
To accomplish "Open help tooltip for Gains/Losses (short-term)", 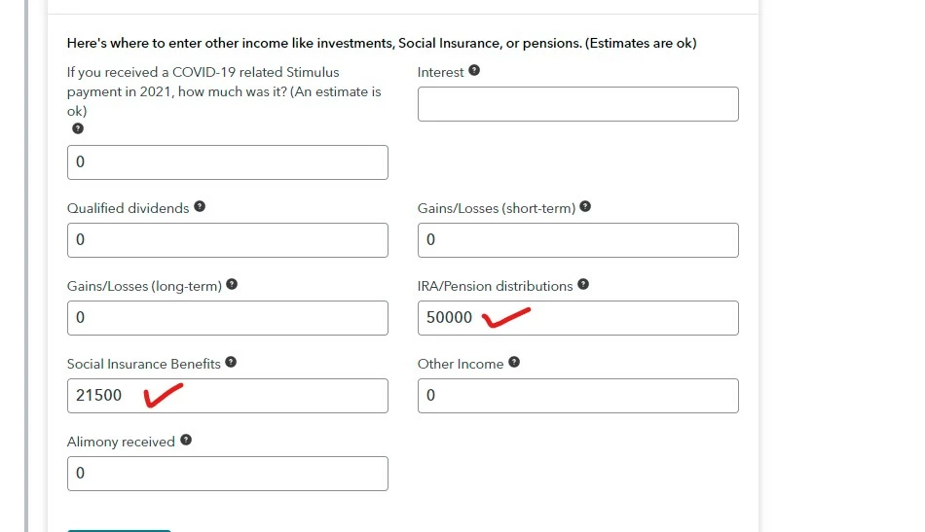I will click(584, 207).
